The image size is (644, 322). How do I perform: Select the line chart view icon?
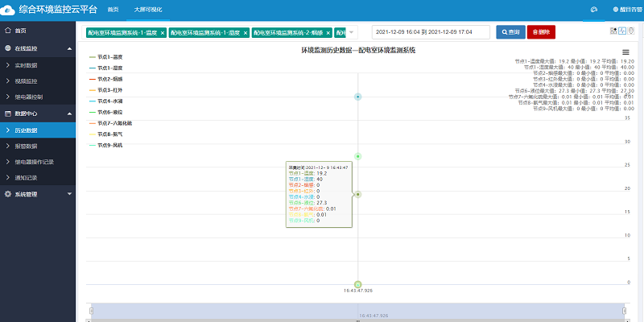tap(623, 31)
